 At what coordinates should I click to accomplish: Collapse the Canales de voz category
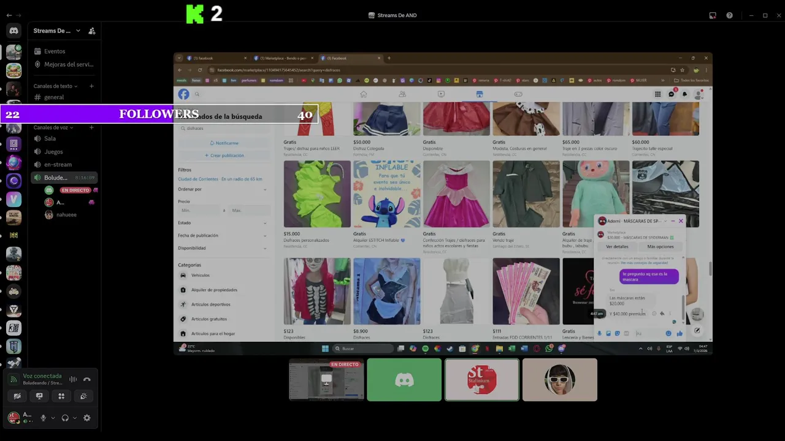[53, 127]
